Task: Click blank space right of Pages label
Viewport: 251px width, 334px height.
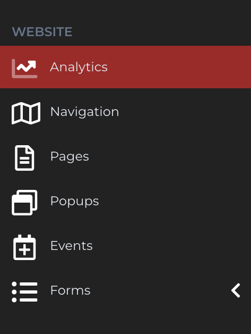Action: click(170, 156)
